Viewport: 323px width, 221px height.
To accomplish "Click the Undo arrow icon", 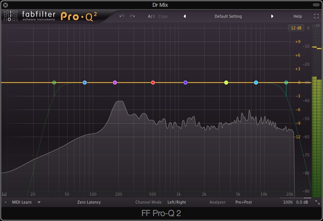I will (x=122, y=16).
